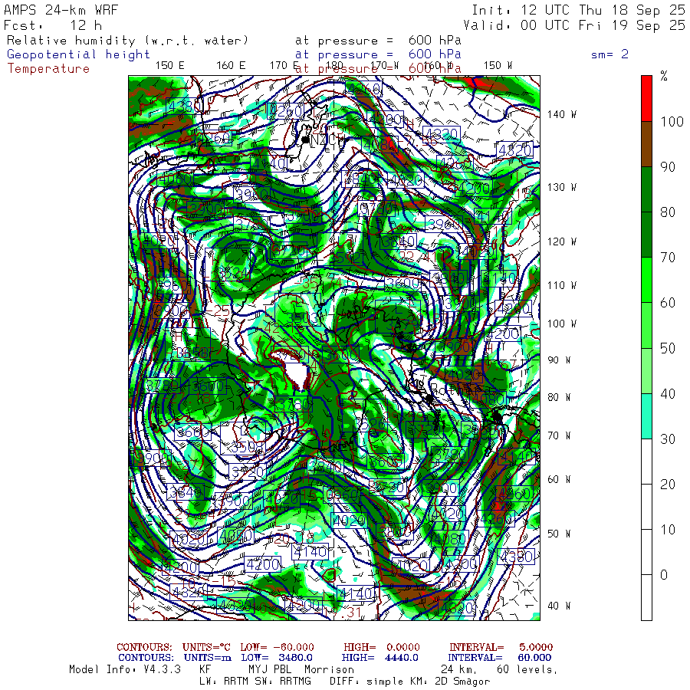
Task: Click the '90 W' label right of map
Action: (x=559, y=360)
